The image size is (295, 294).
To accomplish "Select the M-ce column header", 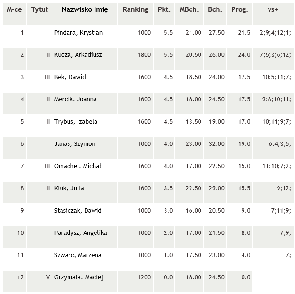I will (14, 9).
